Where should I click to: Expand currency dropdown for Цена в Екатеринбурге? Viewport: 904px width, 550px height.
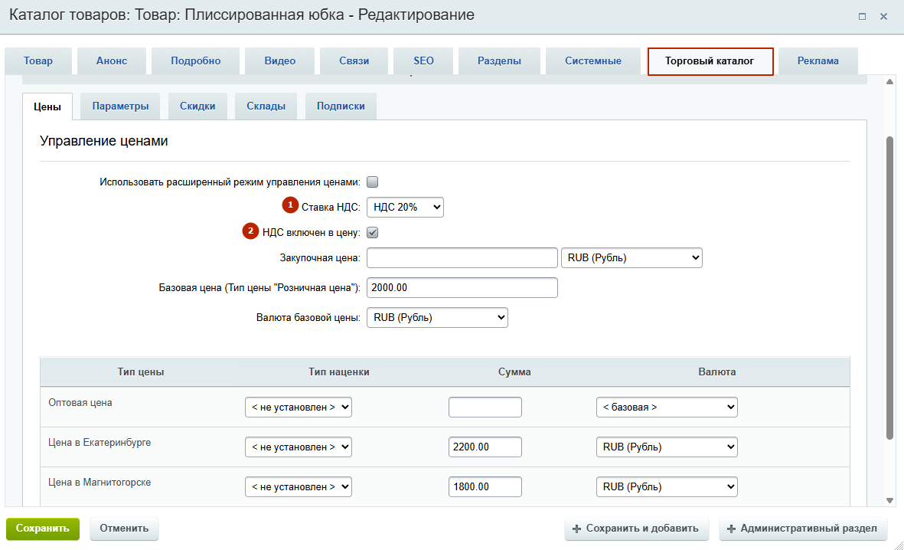point(666,447)
